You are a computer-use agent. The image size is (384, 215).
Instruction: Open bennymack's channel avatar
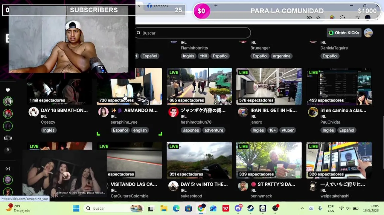click(x=243, y=186)
